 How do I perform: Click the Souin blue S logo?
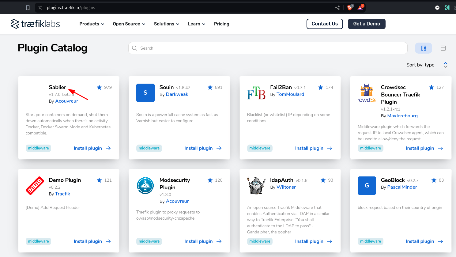point(145,93)
